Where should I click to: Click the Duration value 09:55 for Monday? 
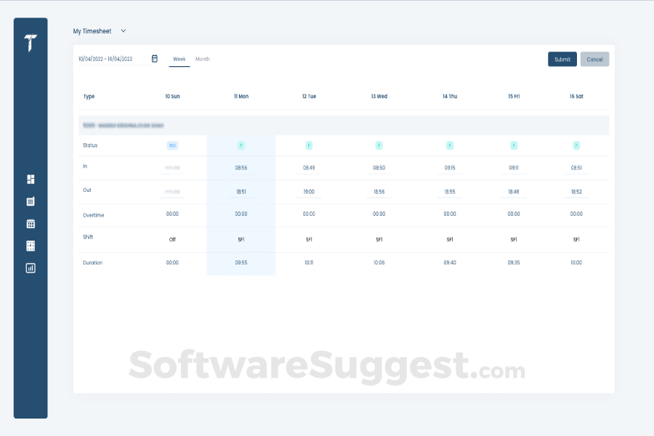(x=241, y=262)
